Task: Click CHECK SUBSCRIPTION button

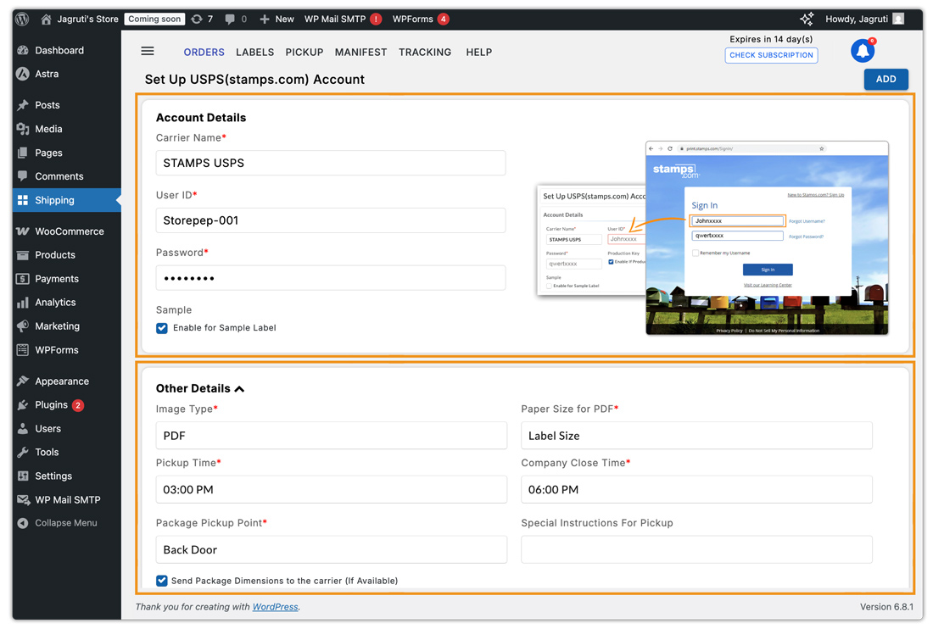Action: 771,55
